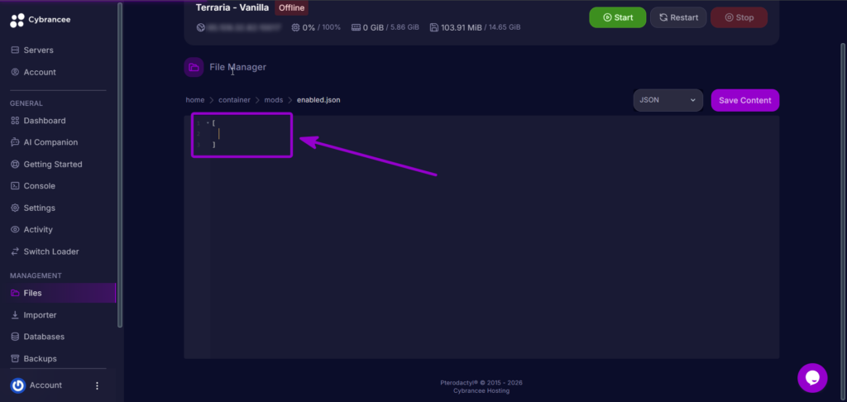847x402 pixels.
Task: Click the Switch Loader arrows icon
Action: 15,251
